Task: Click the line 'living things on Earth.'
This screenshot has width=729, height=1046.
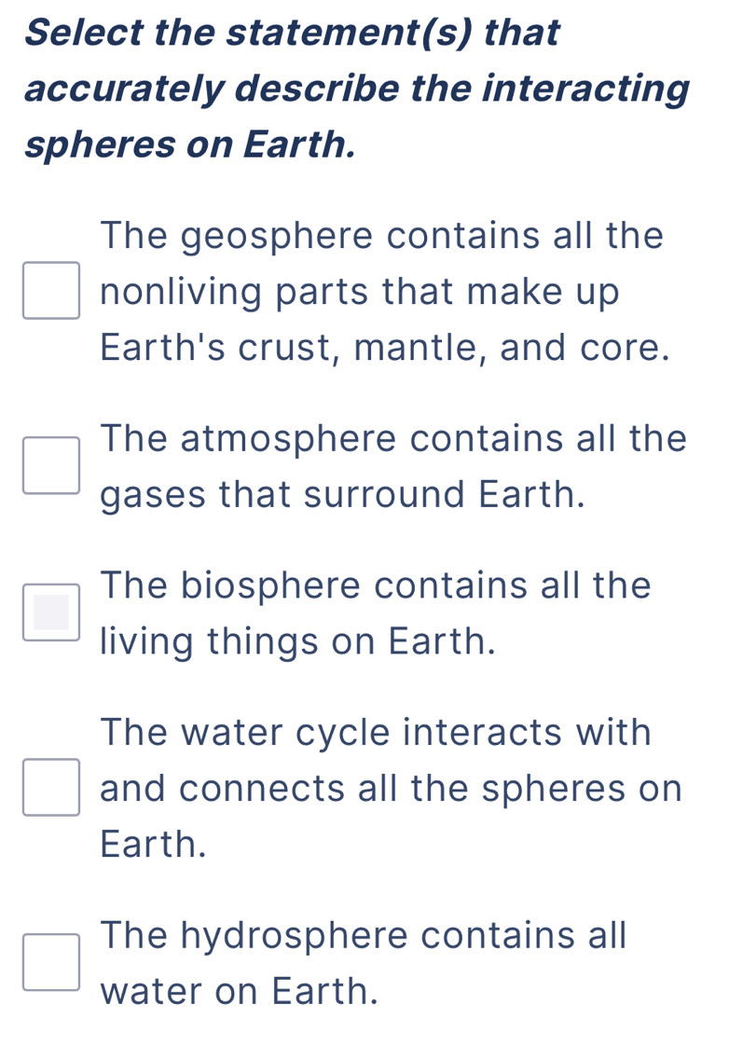Action: click(x=297, y=642)
